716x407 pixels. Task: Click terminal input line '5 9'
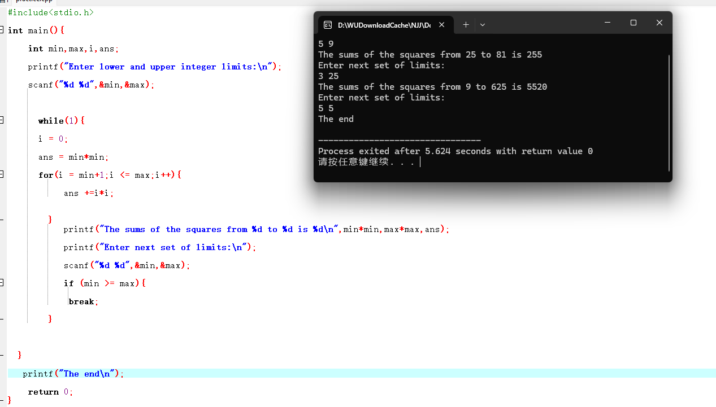point(326,43)
